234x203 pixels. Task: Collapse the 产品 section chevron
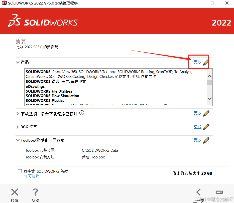tap(18, 62)
